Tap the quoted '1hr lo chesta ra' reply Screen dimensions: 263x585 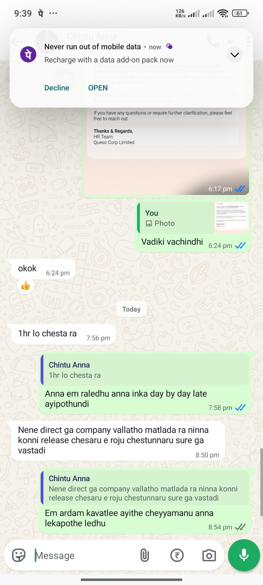pos(145,370)
